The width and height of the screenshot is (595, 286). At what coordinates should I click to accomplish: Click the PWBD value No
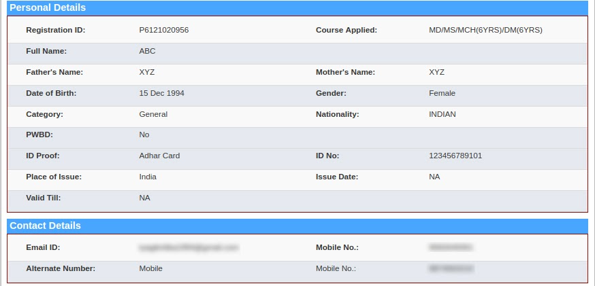144,135
